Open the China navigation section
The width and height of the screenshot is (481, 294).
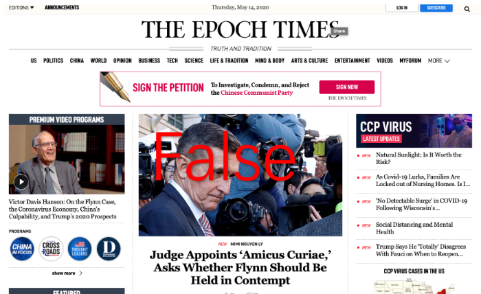click(77, 60)
